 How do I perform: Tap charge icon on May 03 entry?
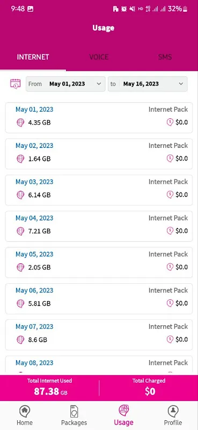[170, 195]
